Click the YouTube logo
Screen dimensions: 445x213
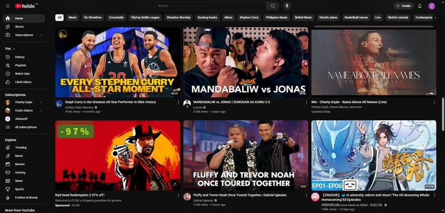pos(25,6)
